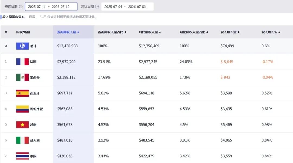Click the help icon beside 对比日期
This screenshot has height=163, width=293.
(97, 7)
